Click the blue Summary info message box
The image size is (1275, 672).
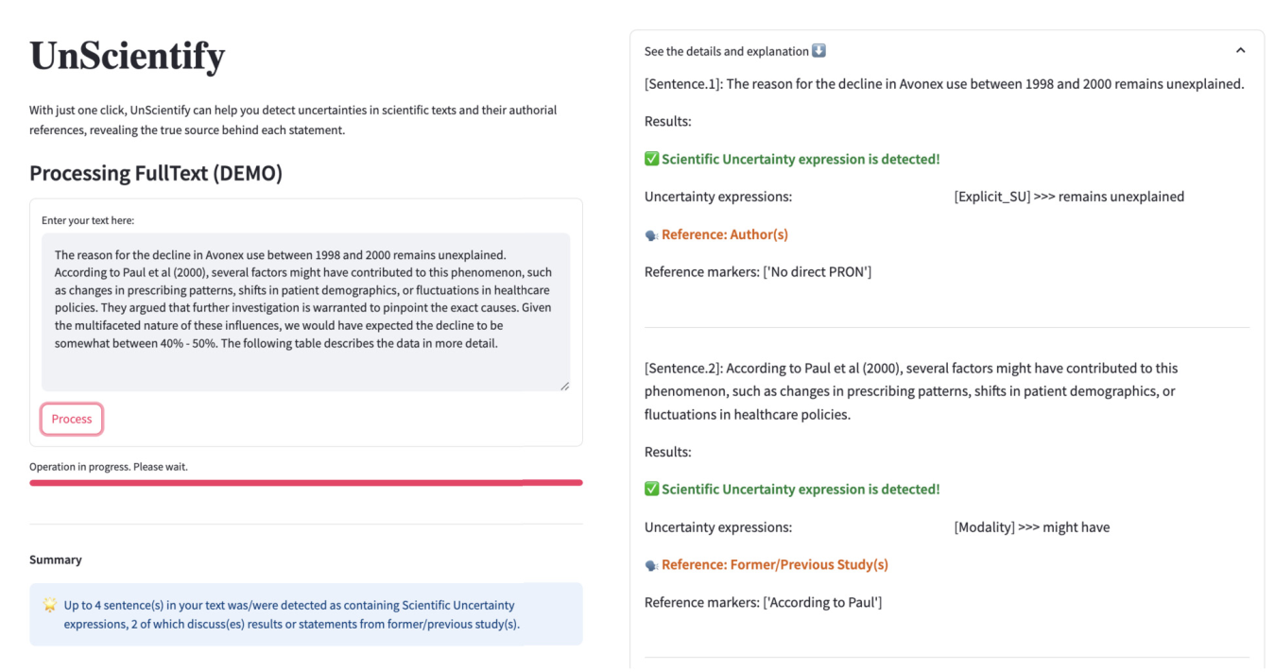tap(305, 614)
